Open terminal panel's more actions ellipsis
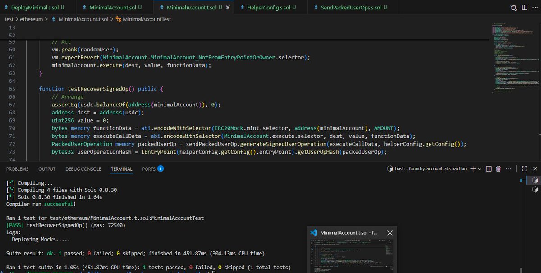Image resolution: width=541 pixels, height=273 pixels. (509, 168)
